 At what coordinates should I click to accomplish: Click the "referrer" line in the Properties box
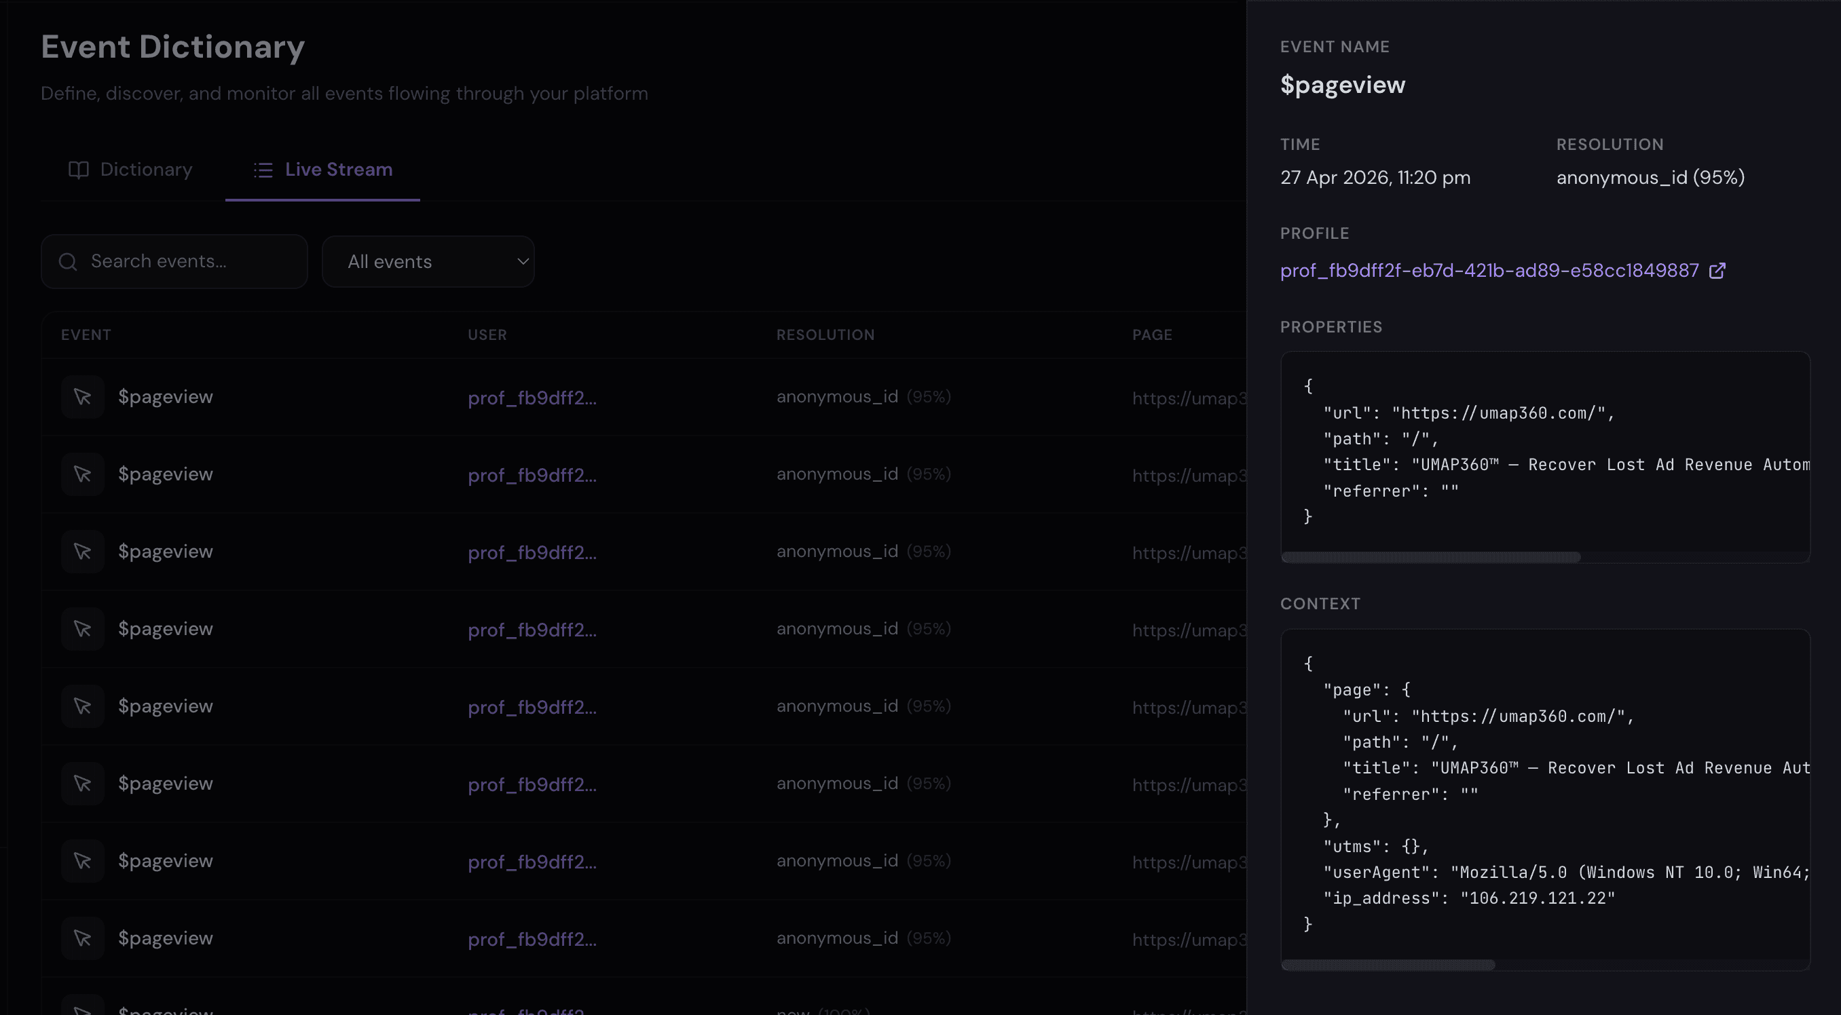point(1391,491)
